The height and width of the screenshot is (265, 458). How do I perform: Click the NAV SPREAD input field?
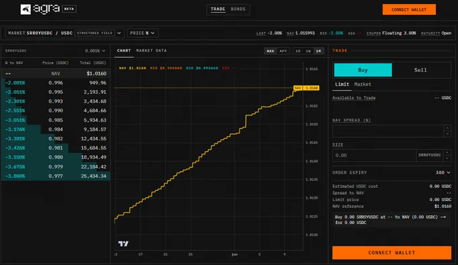(x=388, y=131)
